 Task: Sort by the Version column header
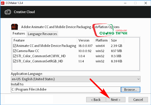tap(86, 40)
